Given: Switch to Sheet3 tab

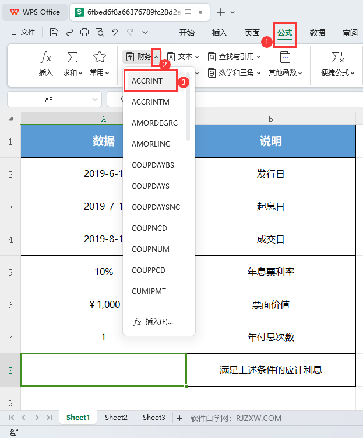Looking at the screenshot, I should coord(154,418).
